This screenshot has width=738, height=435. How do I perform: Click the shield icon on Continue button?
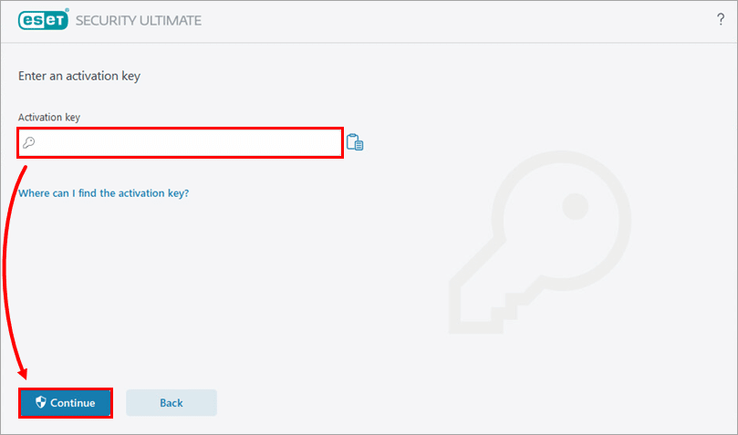[40, 402]
